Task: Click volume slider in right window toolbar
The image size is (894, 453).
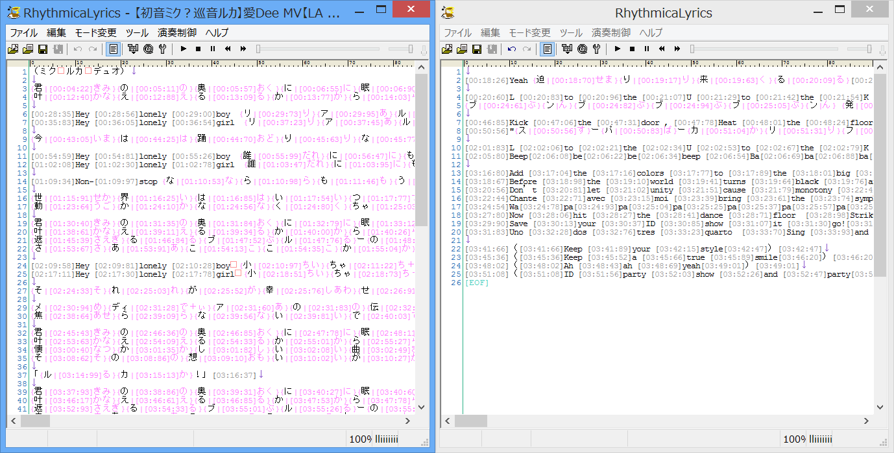Action: click(x=860, y=49)
